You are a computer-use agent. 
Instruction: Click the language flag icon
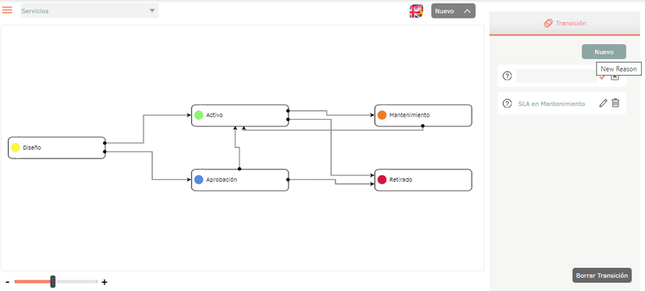416,11
